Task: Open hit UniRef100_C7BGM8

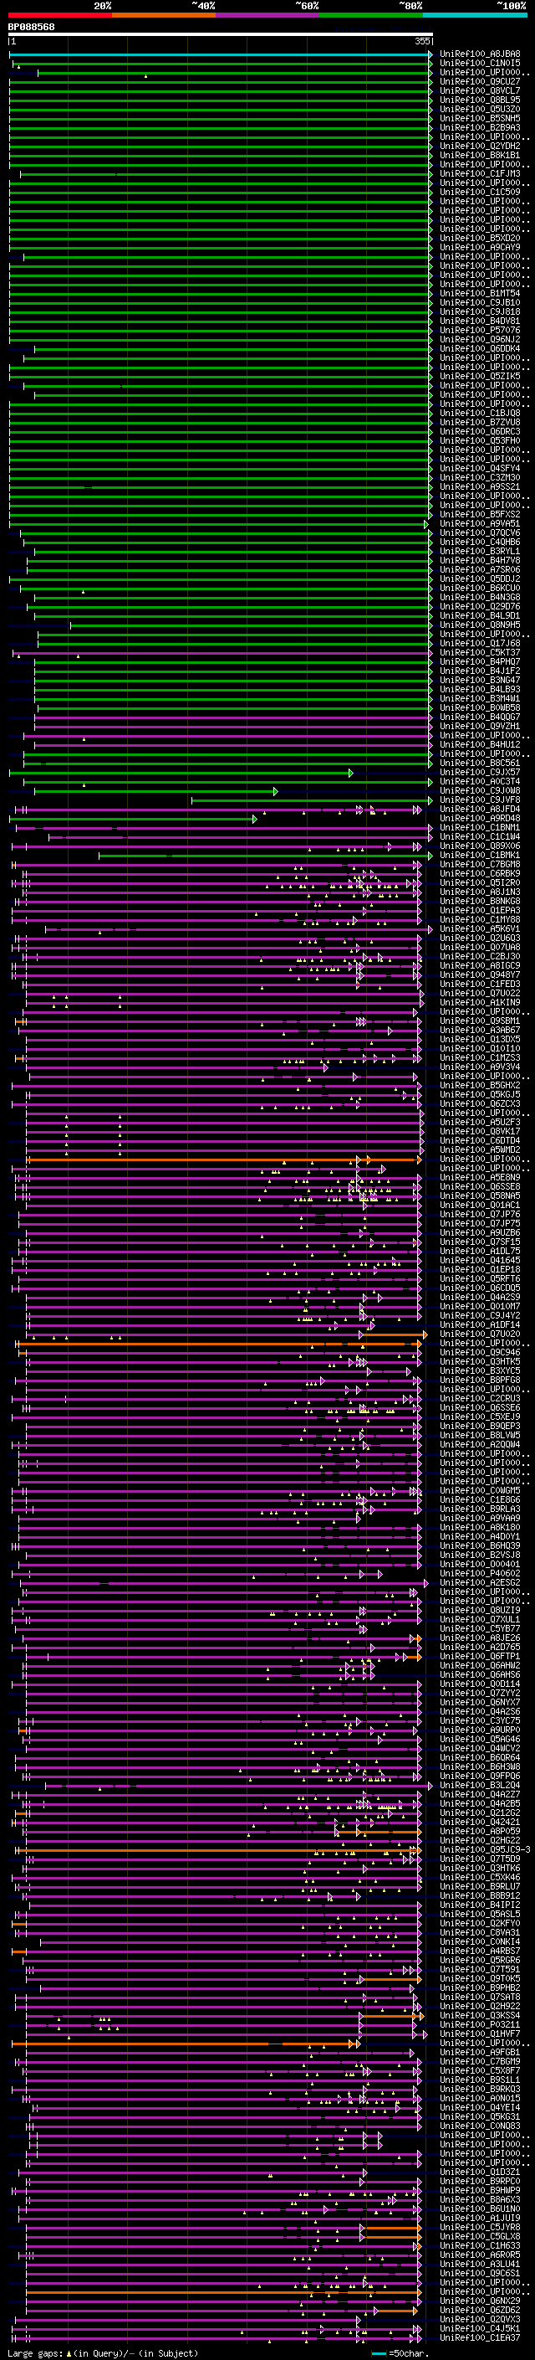Action: click(x=480, y=864)
